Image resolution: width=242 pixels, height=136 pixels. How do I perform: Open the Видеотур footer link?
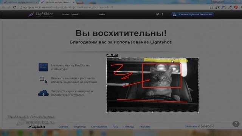[x=80, y=127]
